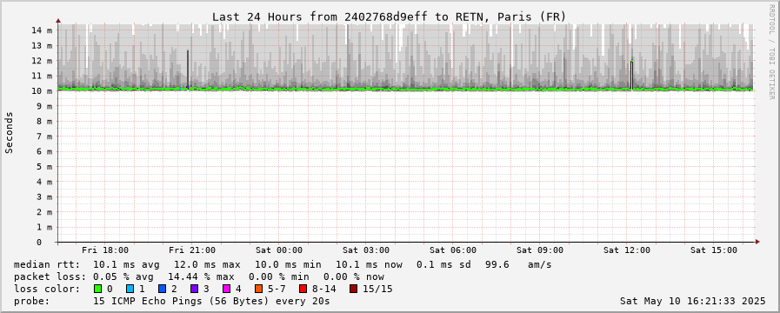Image resolution: width=780 pixels, height=313 pixels.
Task: Click the purple loss color 3 swatch
Action: (194, 289)
